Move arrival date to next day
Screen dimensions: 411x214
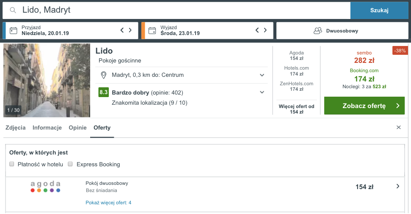pos(130,30)
